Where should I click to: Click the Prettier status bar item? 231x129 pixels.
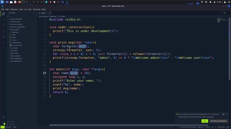[222, 127]
